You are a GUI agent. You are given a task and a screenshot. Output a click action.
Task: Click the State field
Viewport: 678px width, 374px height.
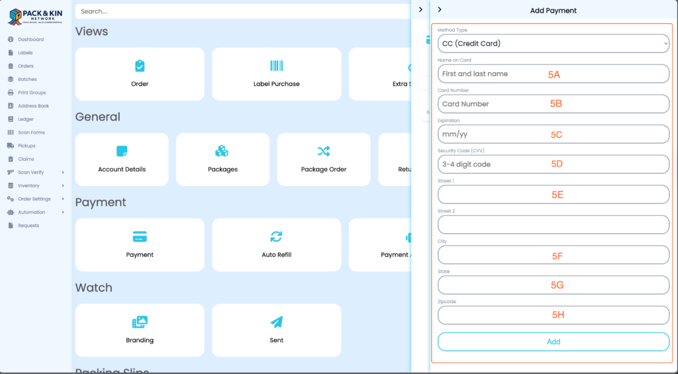(554, 285)
